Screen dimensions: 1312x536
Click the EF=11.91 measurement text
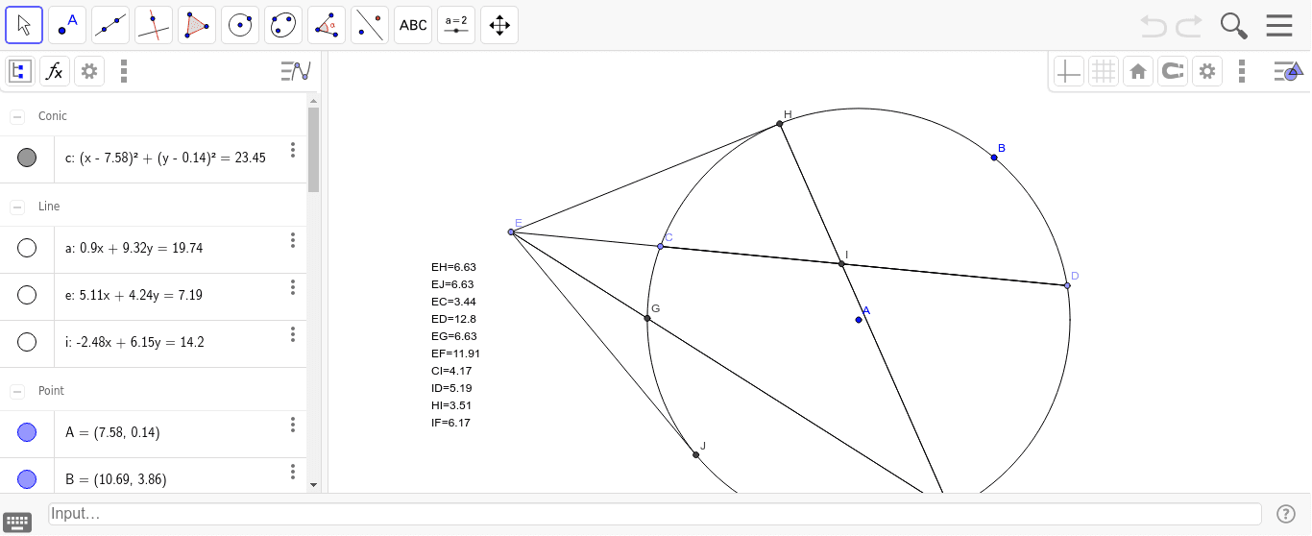(x=456, y=353)
